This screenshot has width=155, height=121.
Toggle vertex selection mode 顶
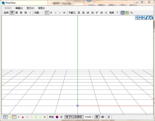[x=12, y=13]
